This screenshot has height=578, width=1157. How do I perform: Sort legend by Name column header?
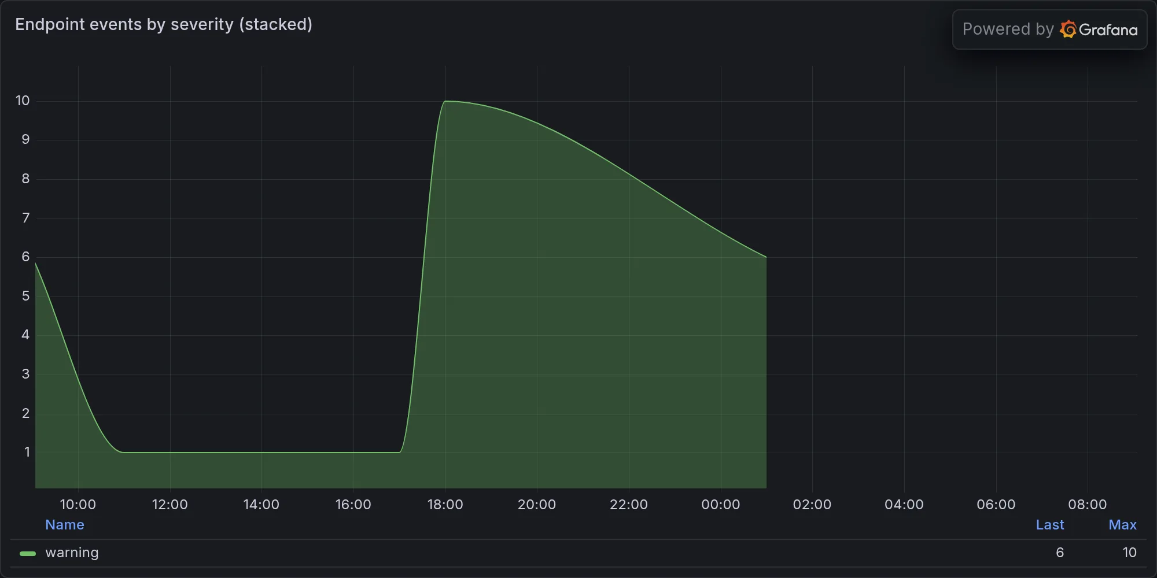pos(65,525)
